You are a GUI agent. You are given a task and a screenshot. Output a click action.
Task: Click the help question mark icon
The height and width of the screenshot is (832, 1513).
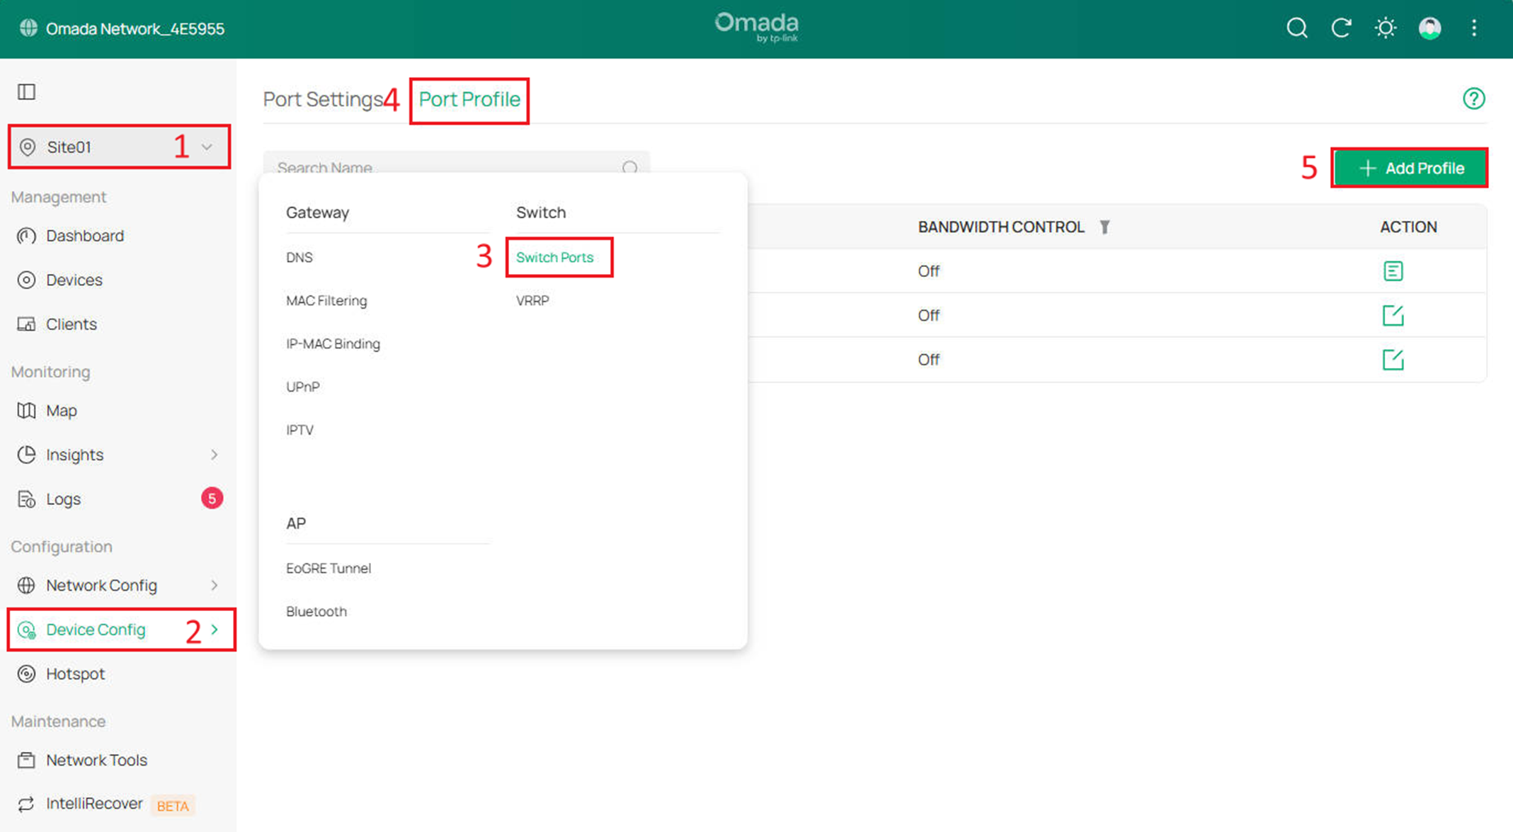pos(1473,98)
